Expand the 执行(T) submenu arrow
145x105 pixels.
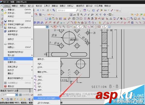tap(32, 70)
